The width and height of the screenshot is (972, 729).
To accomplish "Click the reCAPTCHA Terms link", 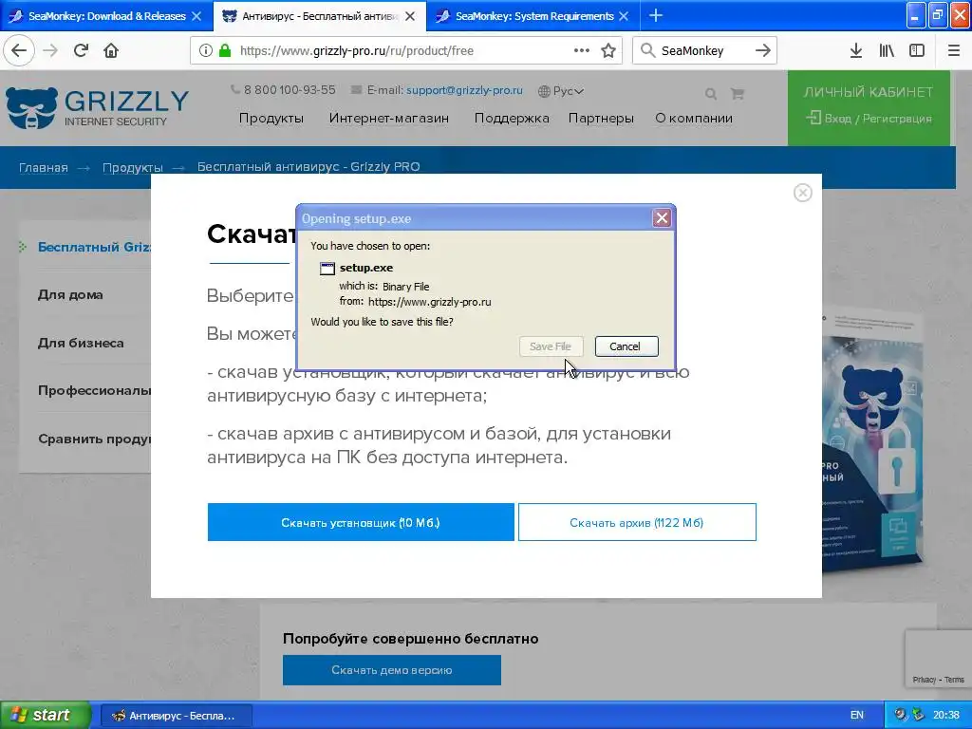I will 954,680.
